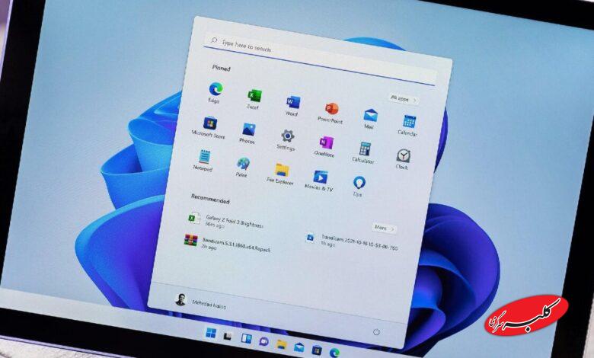Open the Clock app
Viewport: 594px width, 358px height.
403,156
